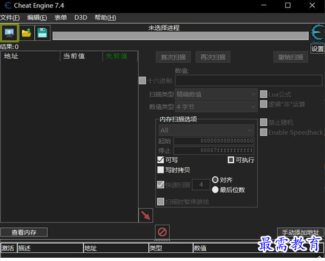Clear address list with no-entry icon
This screenshot has height=261, width=325.
[162, 232]
